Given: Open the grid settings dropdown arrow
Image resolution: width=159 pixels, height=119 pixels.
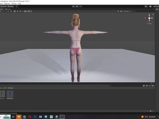Looking at the screenshot, I should (31, 11).
